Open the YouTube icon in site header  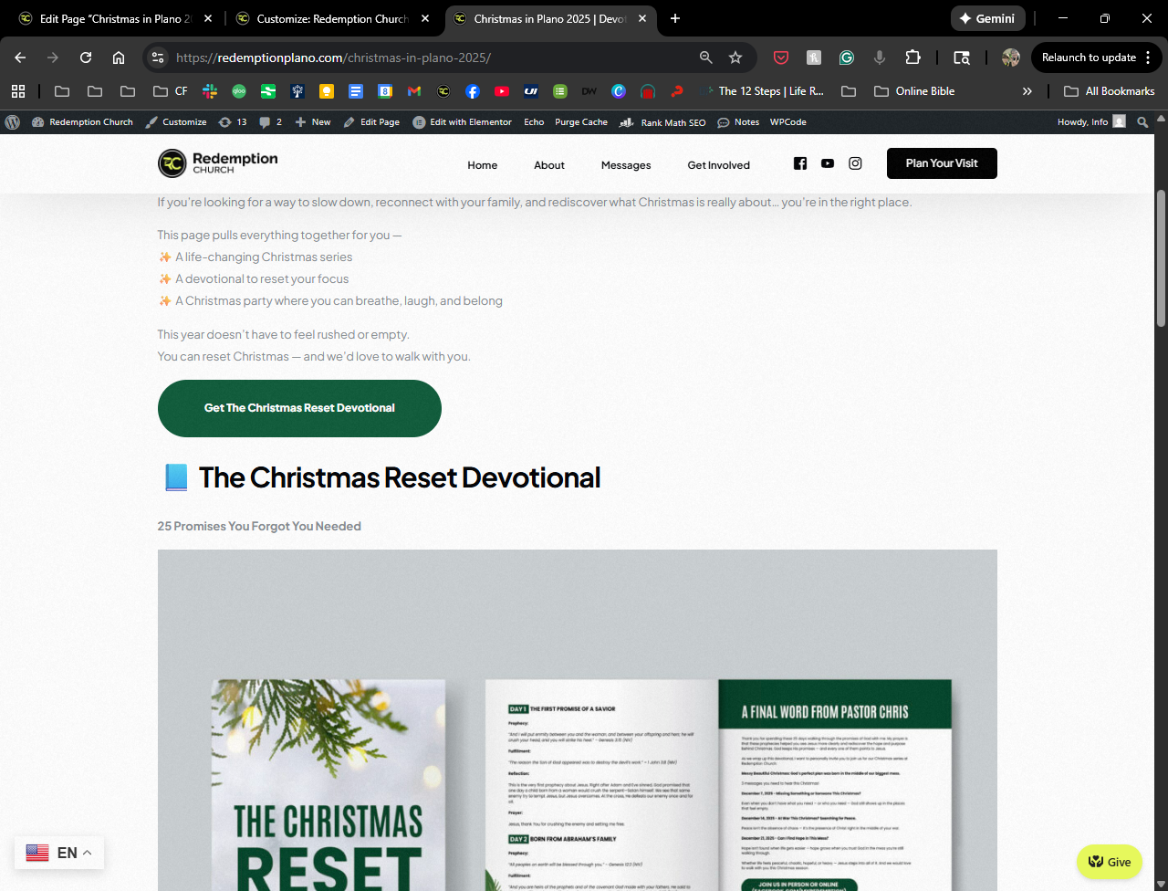(x=828, y=163)
